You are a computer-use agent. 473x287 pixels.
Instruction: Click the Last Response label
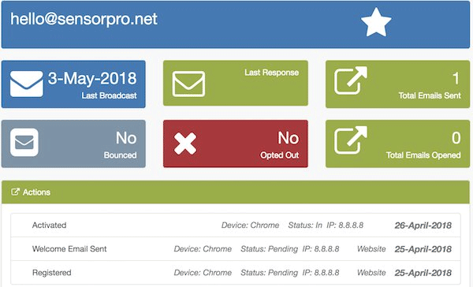[271, 73]
